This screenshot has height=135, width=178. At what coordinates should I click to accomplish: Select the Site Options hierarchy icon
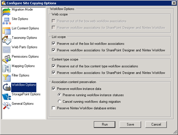click(x=7, y=21)
